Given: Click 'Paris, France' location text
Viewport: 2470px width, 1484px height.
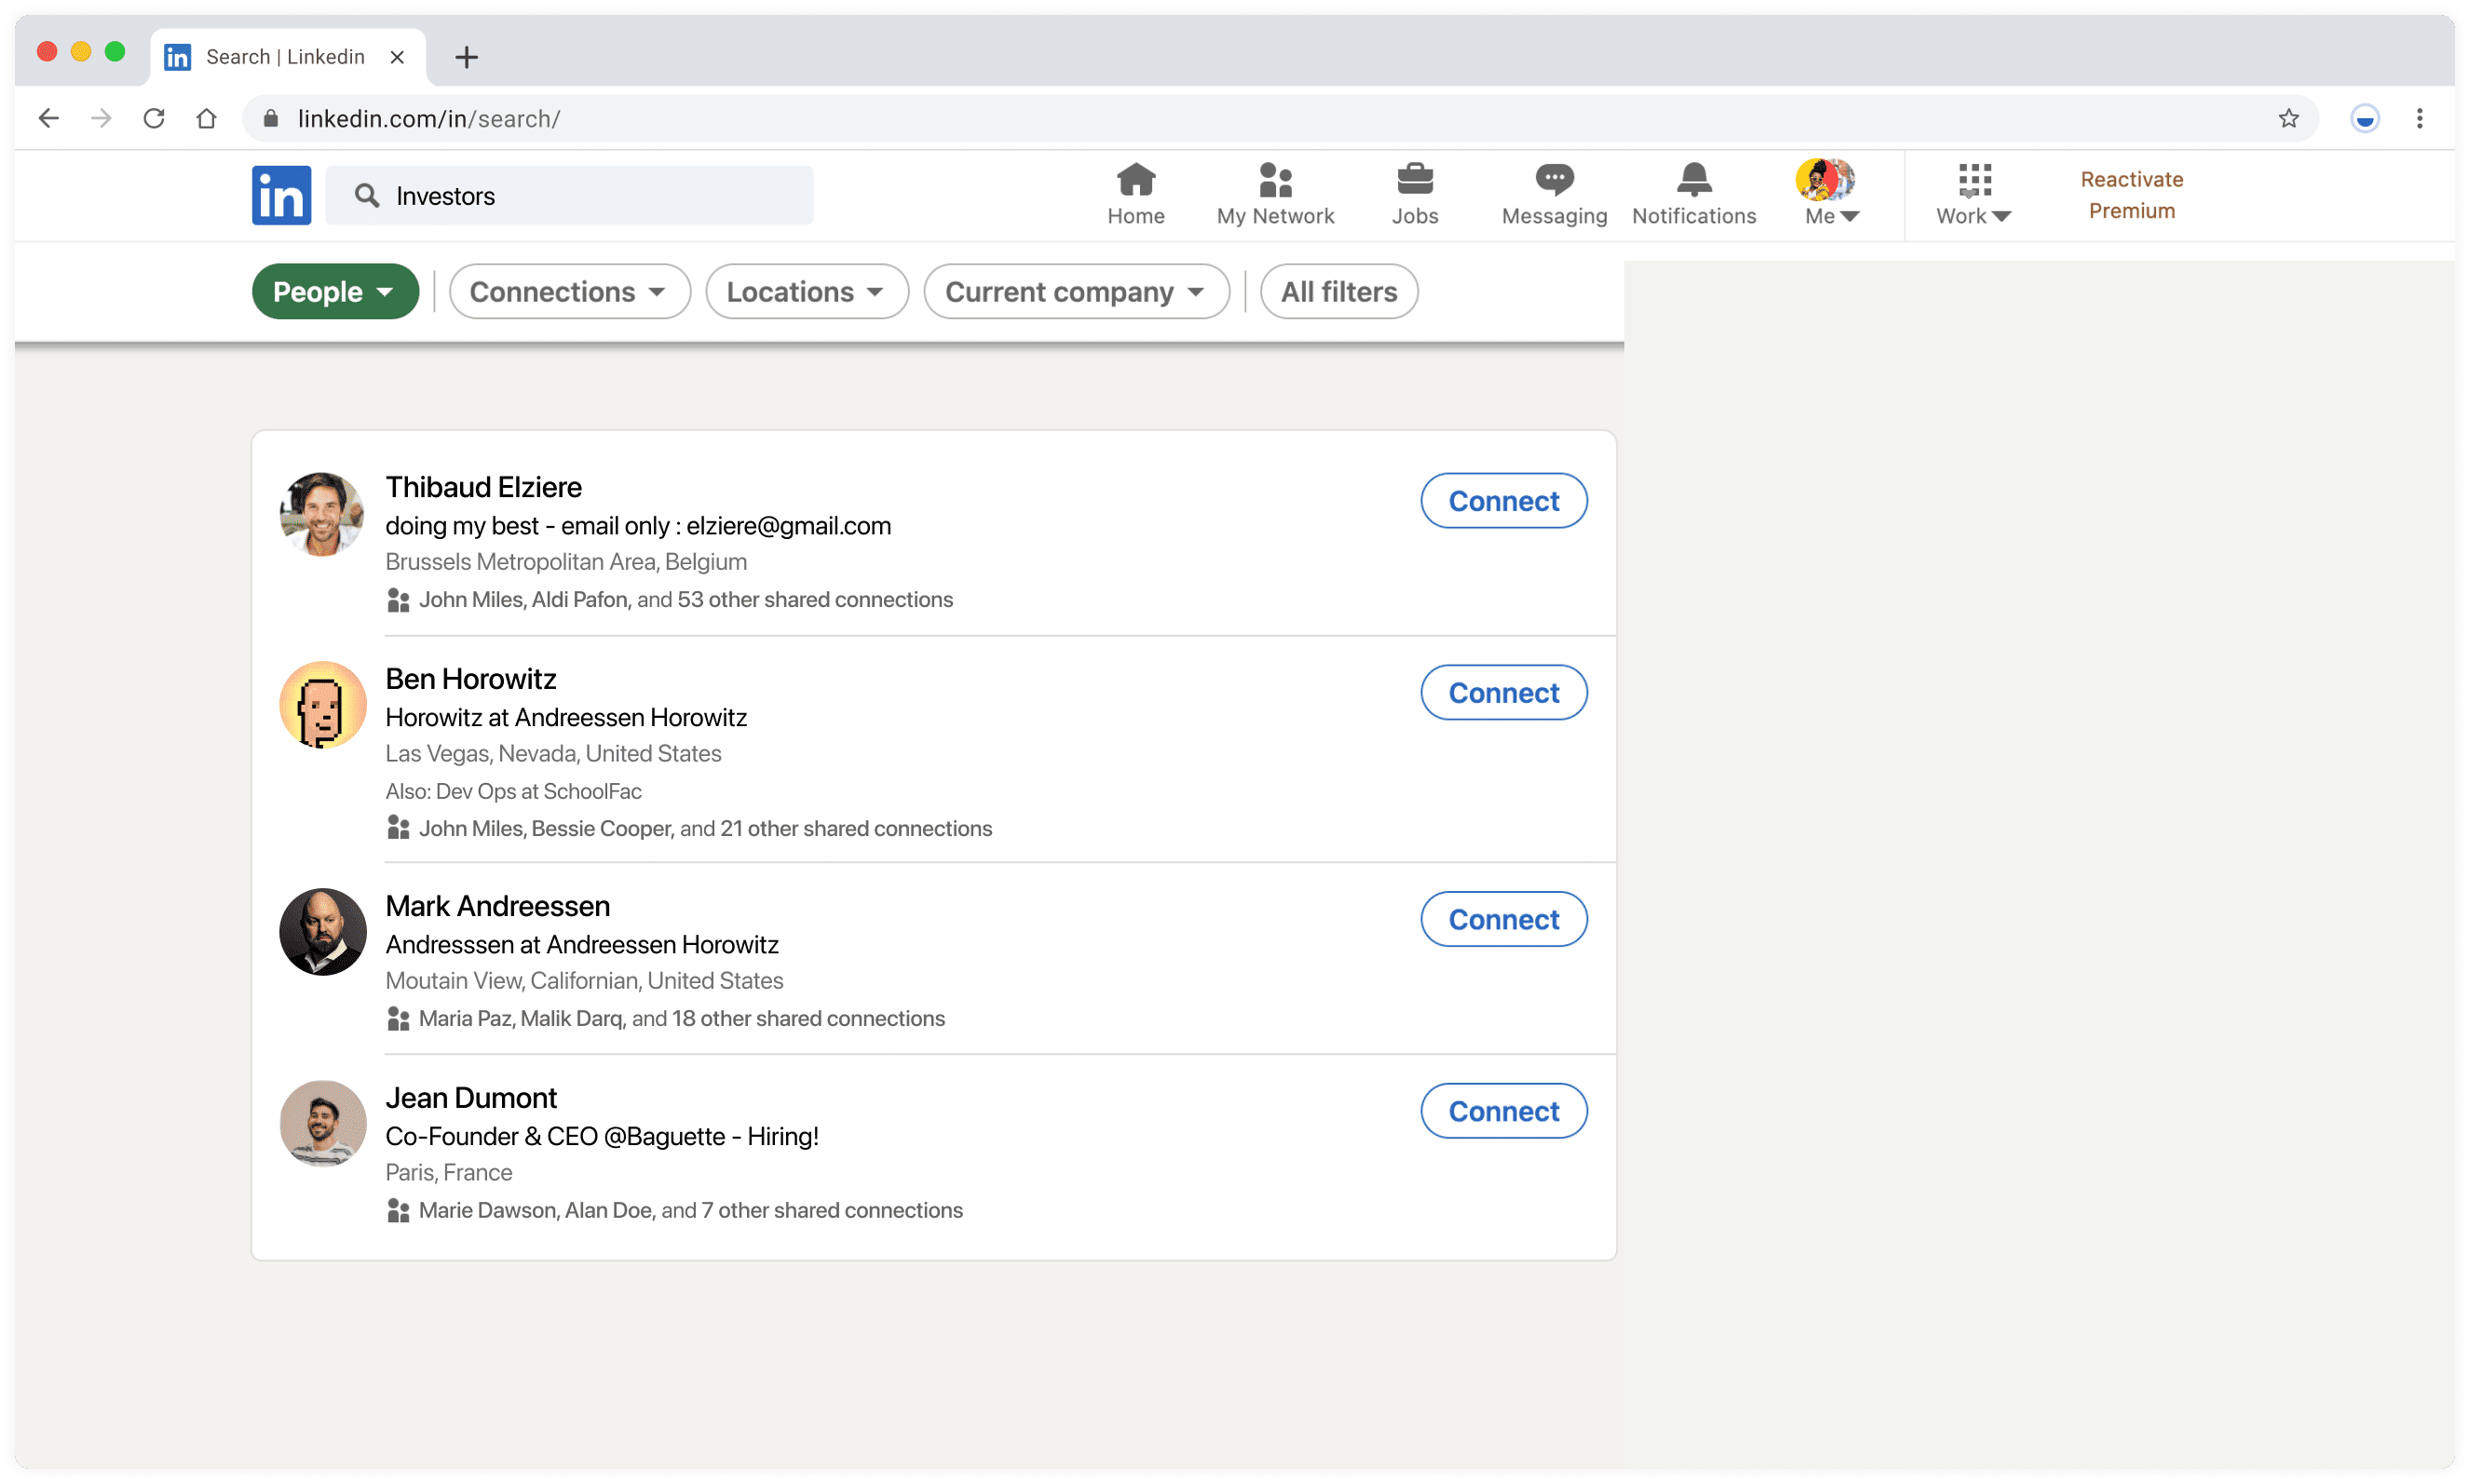Looking at the screenshot, I should pos(449,1173).
